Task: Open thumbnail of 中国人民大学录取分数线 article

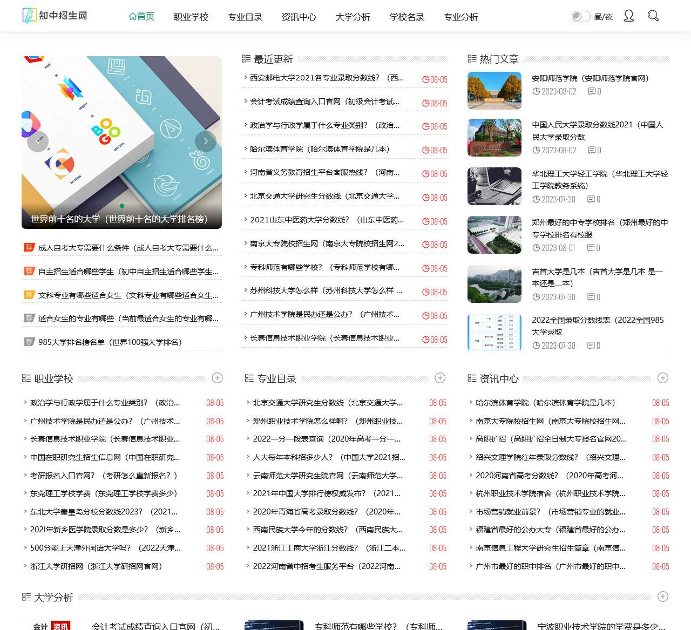Action: point(494,138)
